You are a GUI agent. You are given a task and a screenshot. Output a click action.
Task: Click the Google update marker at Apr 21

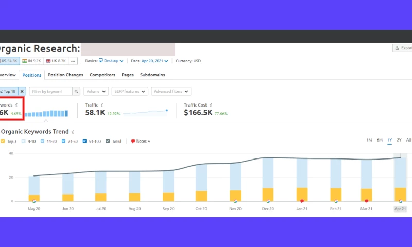pos(401,201)
